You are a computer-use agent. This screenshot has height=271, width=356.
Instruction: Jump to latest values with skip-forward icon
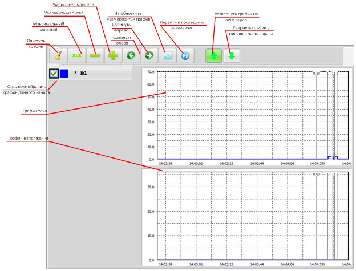click(186, 55)
